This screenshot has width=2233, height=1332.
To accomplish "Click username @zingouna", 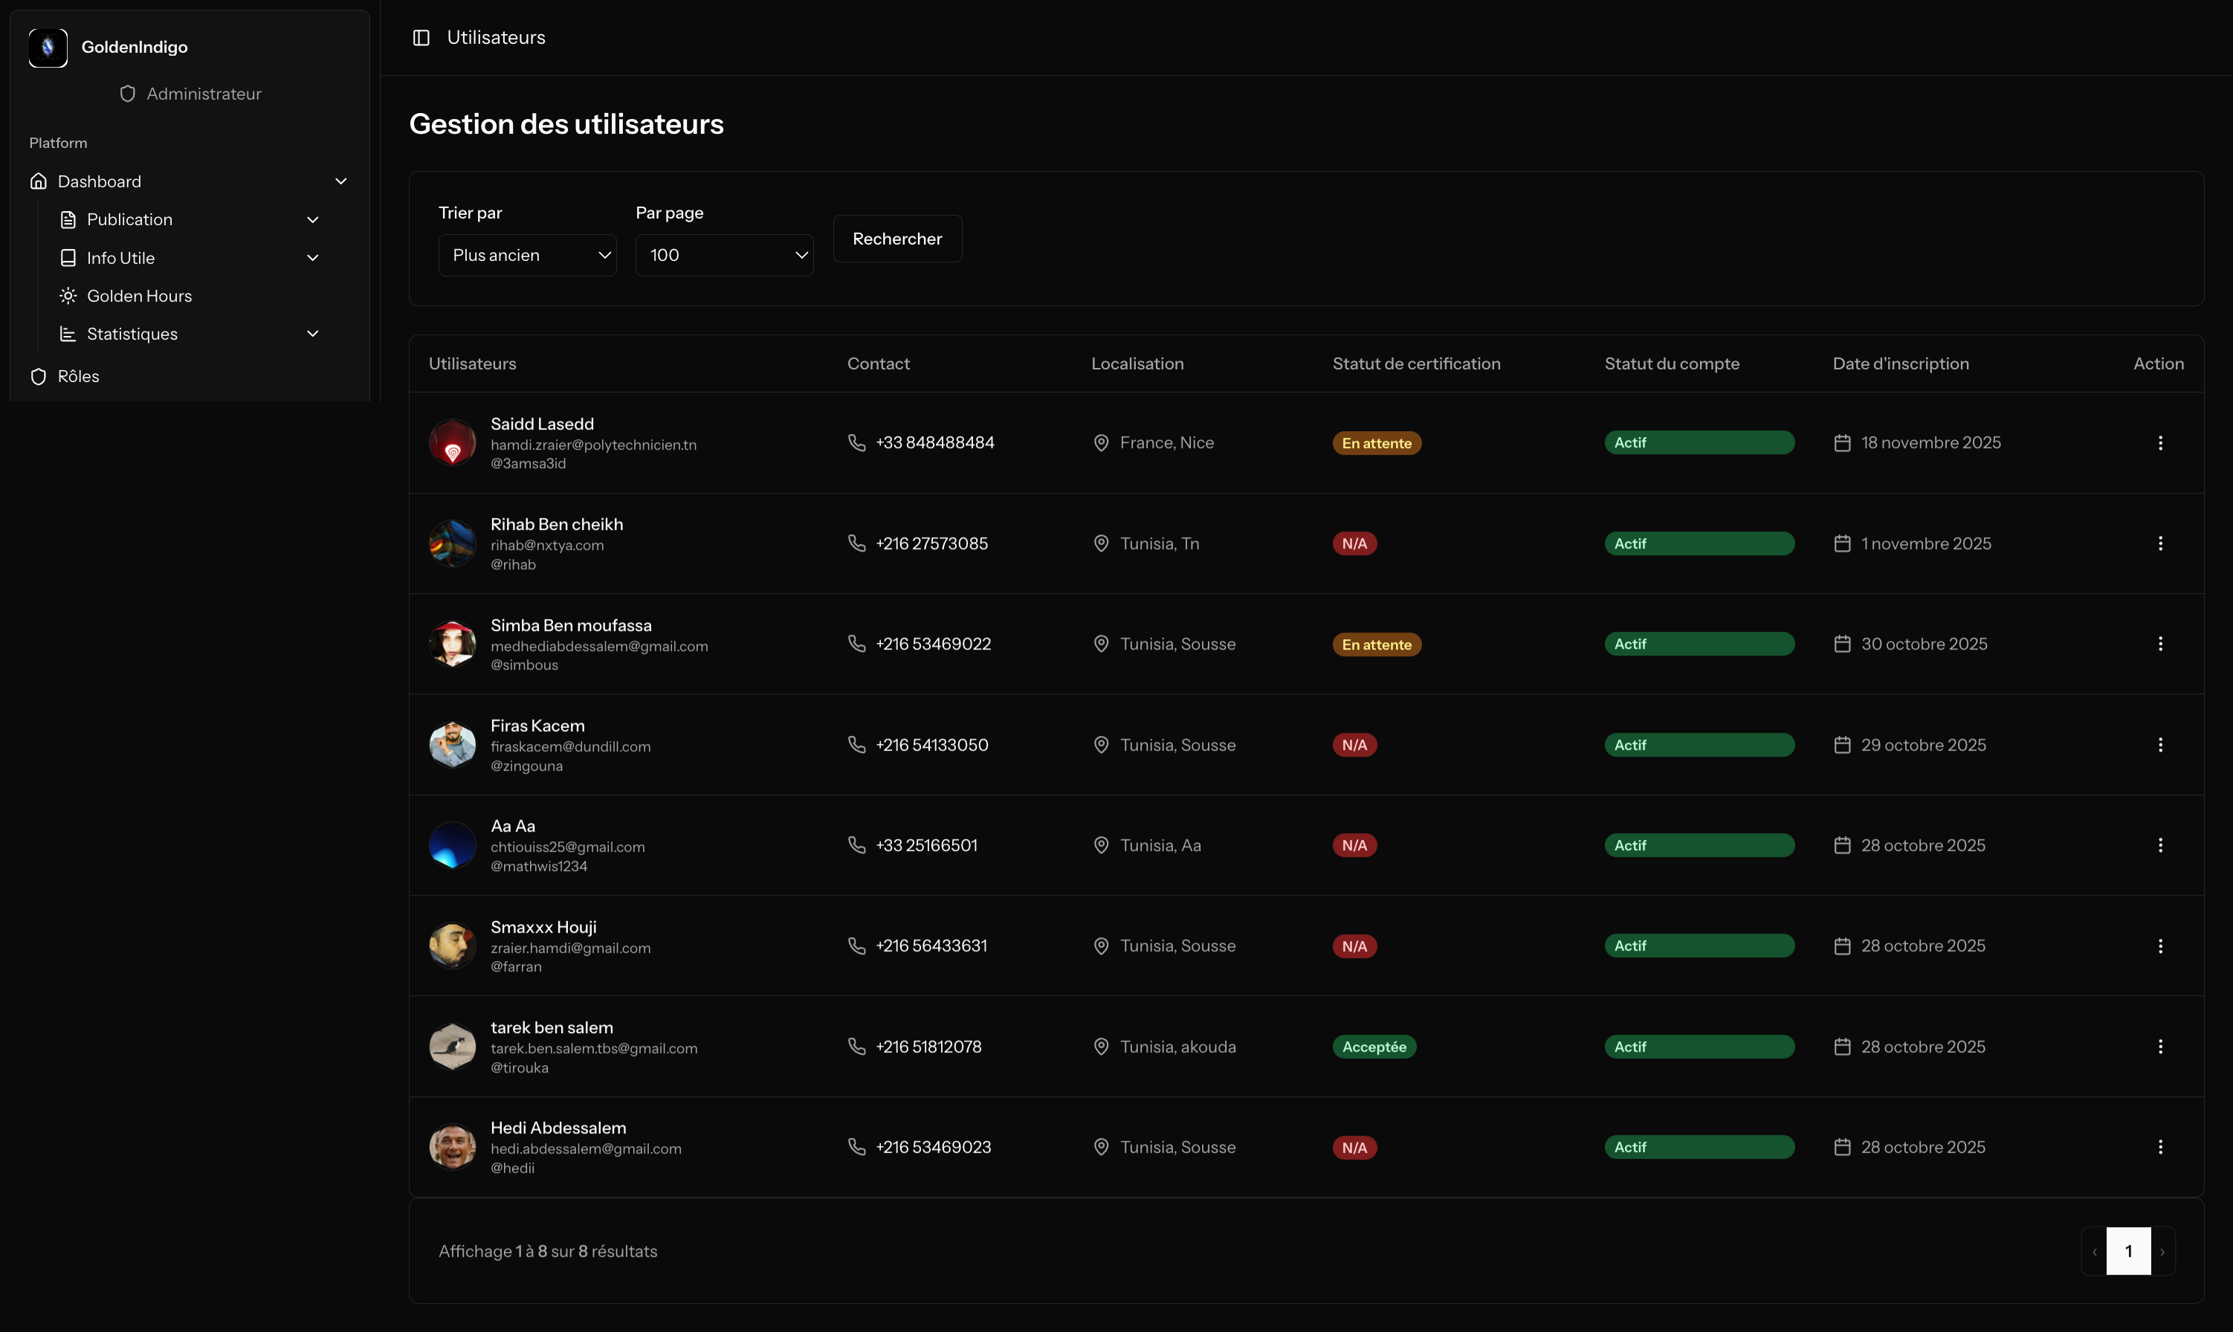I will 527,766.
